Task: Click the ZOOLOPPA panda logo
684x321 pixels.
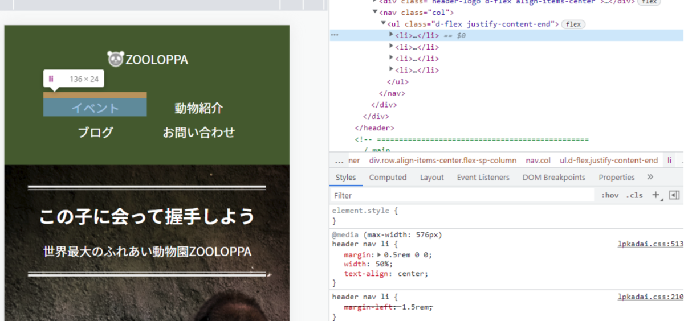Action: coord(148,59)
